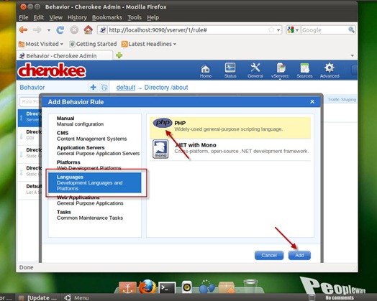Open a new tab with the green plus

click(x=119, y=55)
